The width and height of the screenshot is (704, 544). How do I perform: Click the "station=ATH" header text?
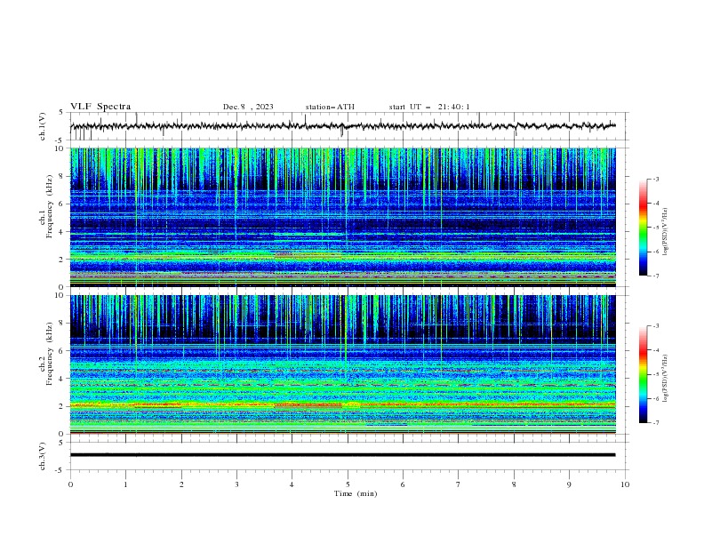[x=330, y=107]
